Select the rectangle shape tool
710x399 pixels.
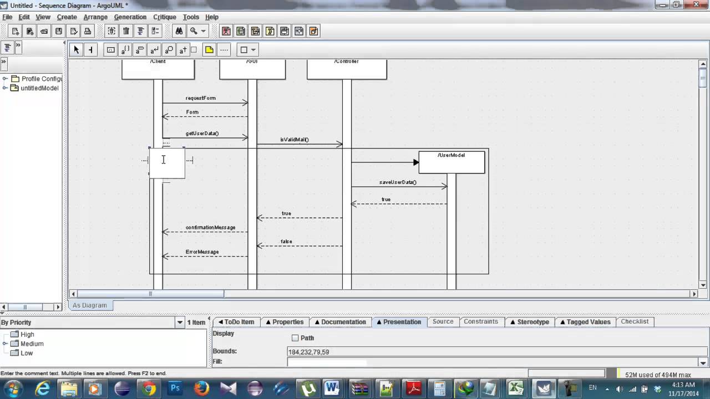tap(243, 50)
